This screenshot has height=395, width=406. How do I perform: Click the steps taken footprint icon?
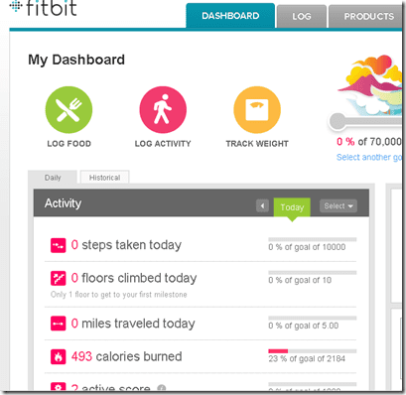click(x=58, y=245)
